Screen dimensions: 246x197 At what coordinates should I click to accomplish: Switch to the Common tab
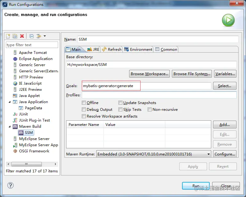(166, 50)
